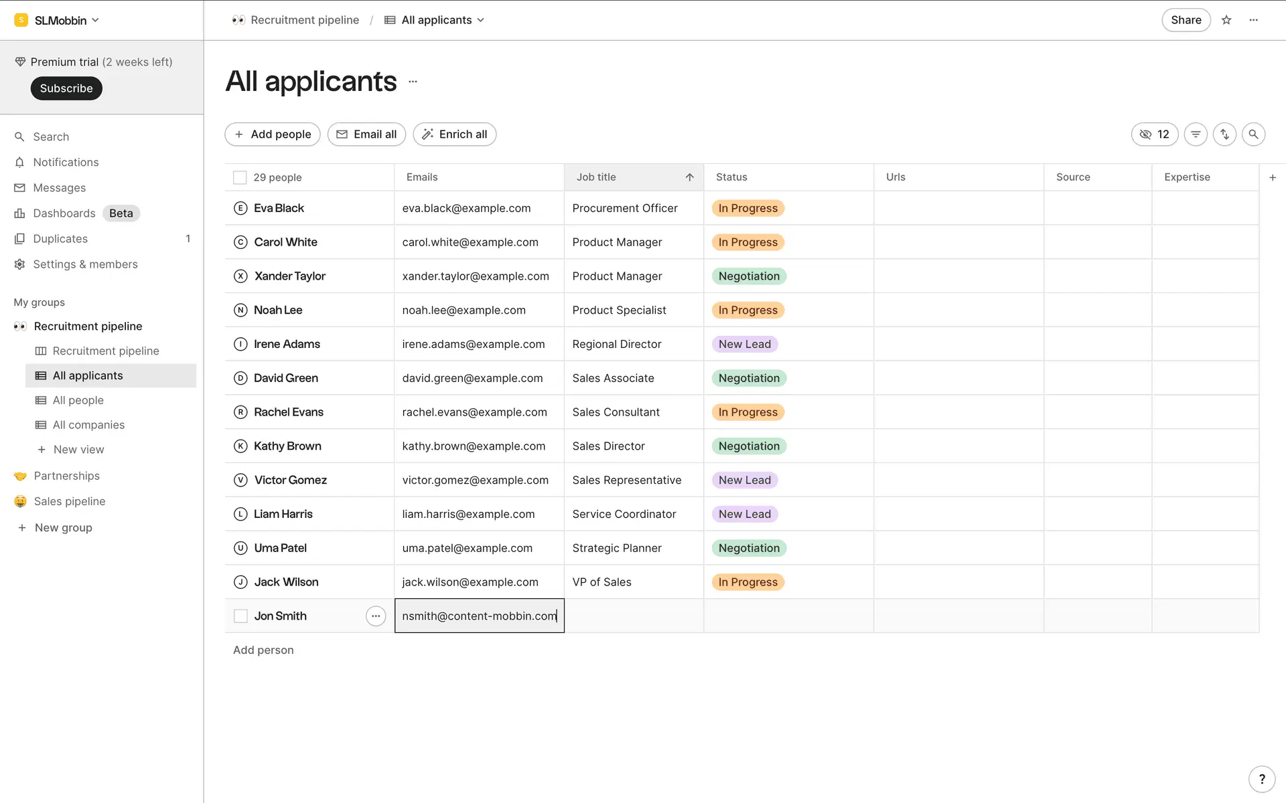Add a new column with the plus icon
1286x803 pixels.
[1273, 177]
